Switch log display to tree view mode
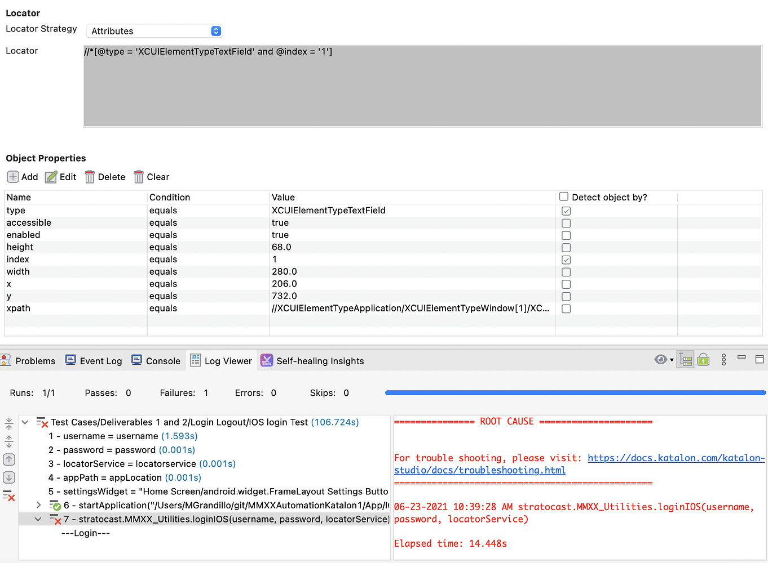 pyautogui.click(x=685, y=359)
